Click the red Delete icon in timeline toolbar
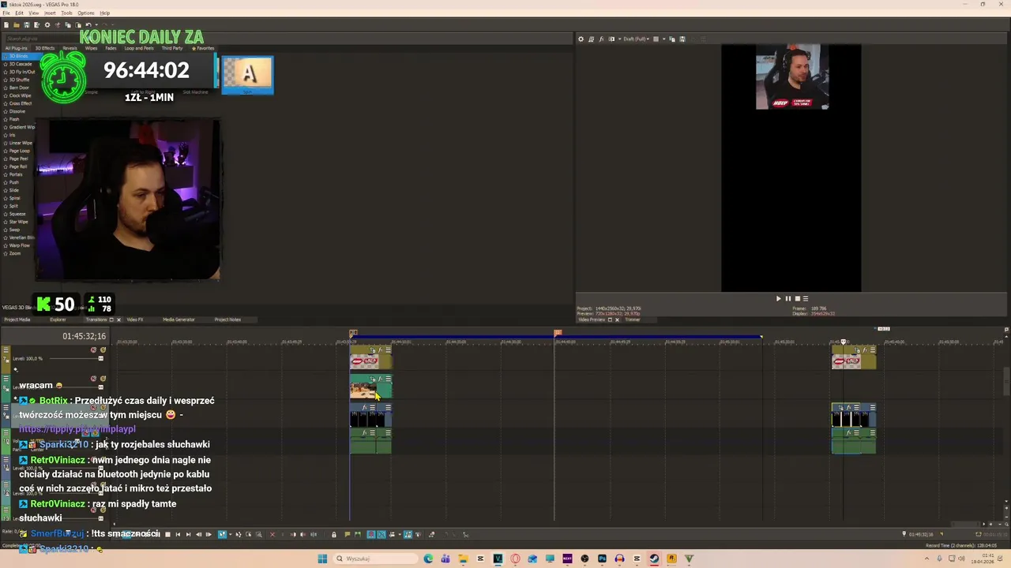Image resolution: width=1011 pixels, height=568 pixels. (x=272, y=534)
